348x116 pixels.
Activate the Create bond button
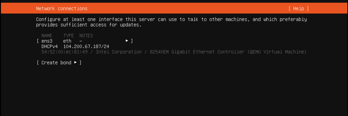(59, 63)
